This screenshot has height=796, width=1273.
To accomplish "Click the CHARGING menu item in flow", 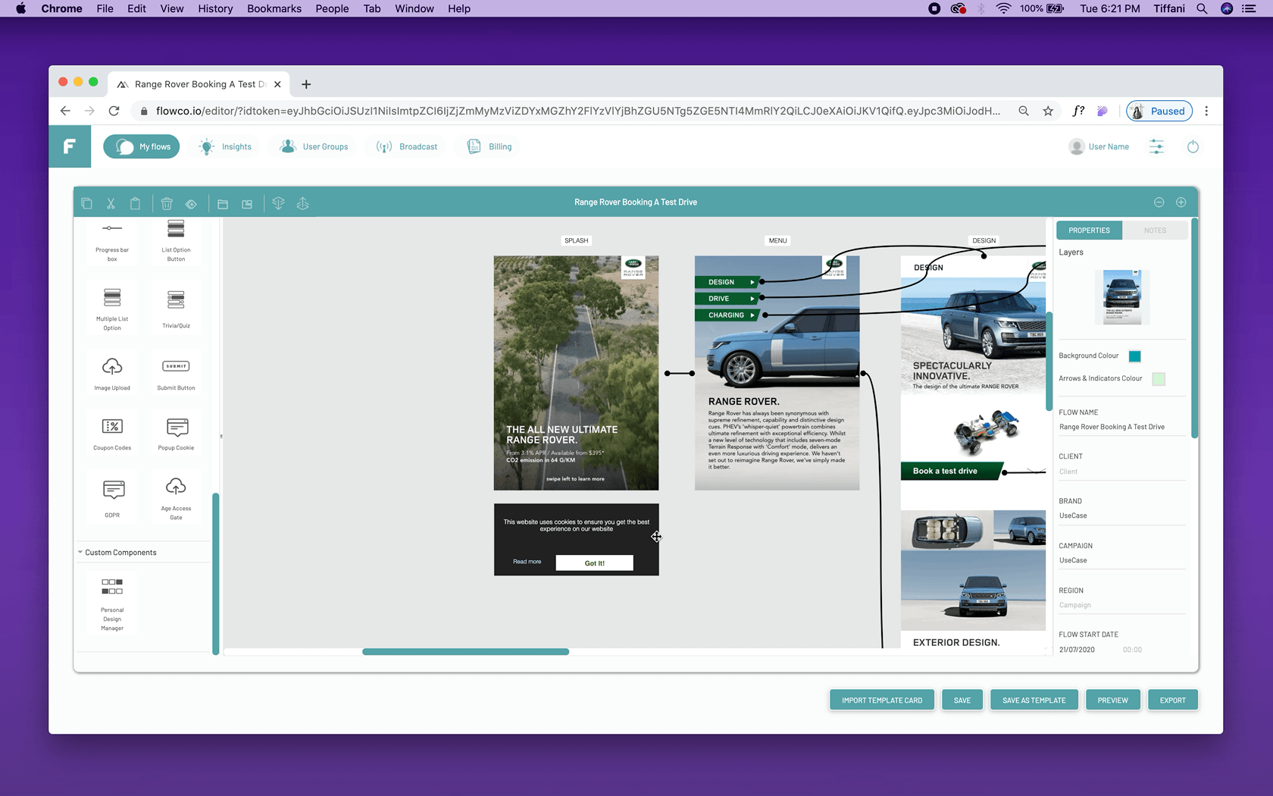I will 727,315.
